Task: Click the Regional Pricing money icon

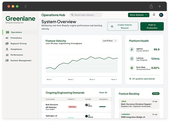Action: [7, 43]
